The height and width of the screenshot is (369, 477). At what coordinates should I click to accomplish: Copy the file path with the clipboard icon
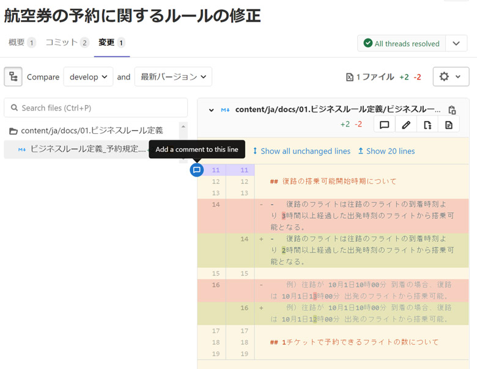pos(452,110)
